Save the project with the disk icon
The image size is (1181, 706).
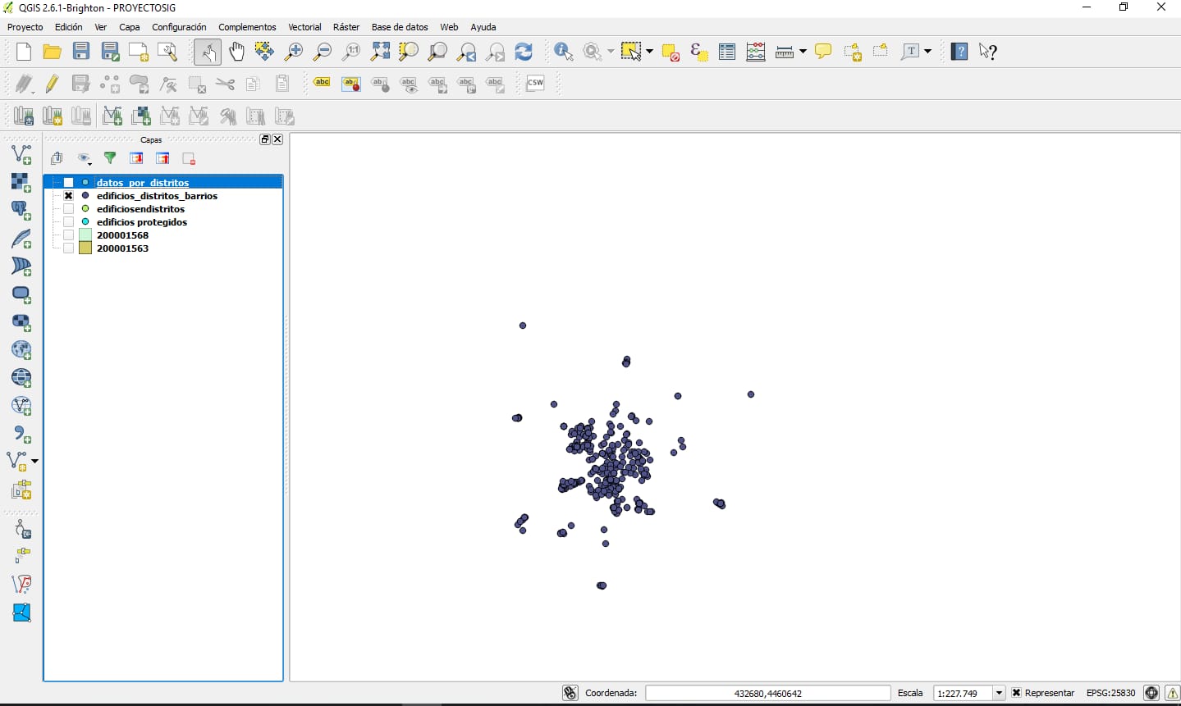point(80,52)
